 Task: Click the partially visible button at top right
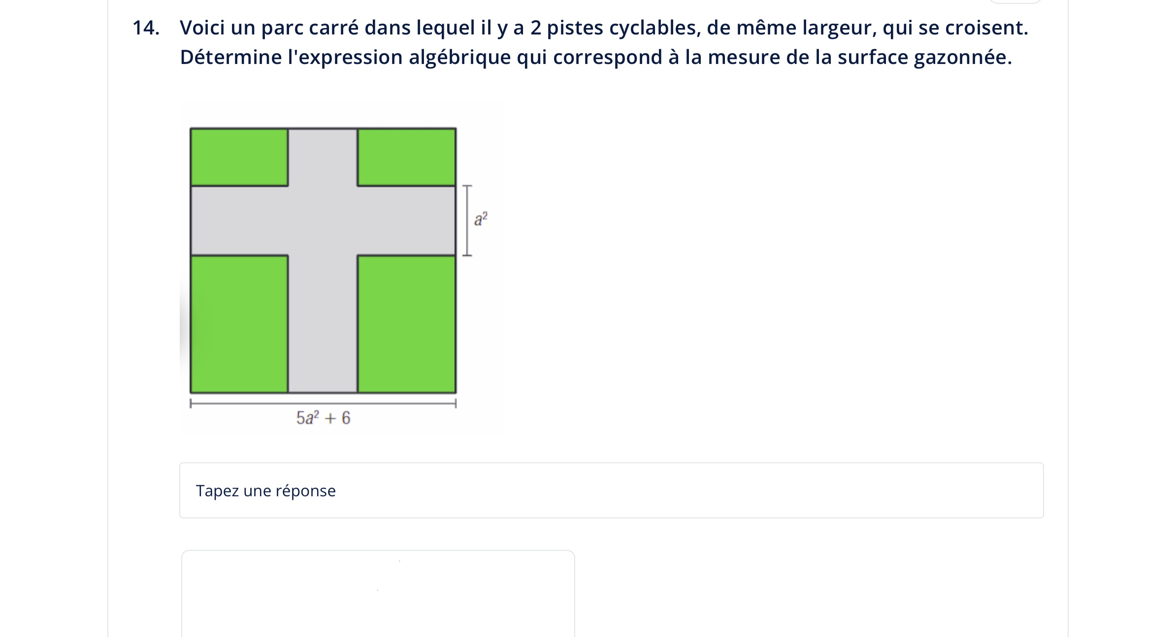point(1014,1)
